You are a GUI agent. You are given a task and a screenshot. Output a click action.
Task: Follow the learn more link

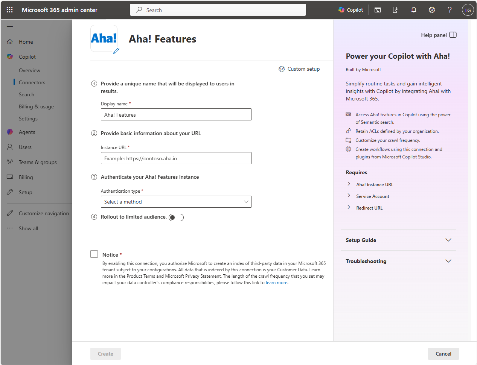tap(277, 283)
